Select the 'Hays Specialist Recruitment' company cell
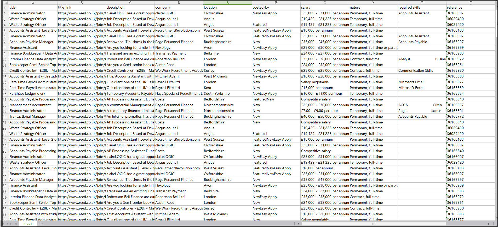Viewport: 498px width, 227px height. click(179, 94)
